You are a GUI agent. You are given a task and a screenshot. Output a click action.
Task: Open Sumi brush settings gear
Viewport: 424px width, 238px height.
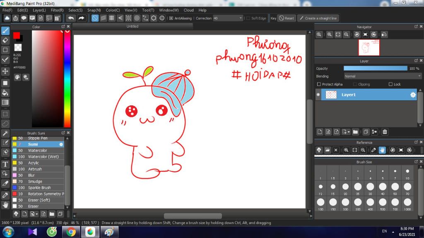(61, 144)
